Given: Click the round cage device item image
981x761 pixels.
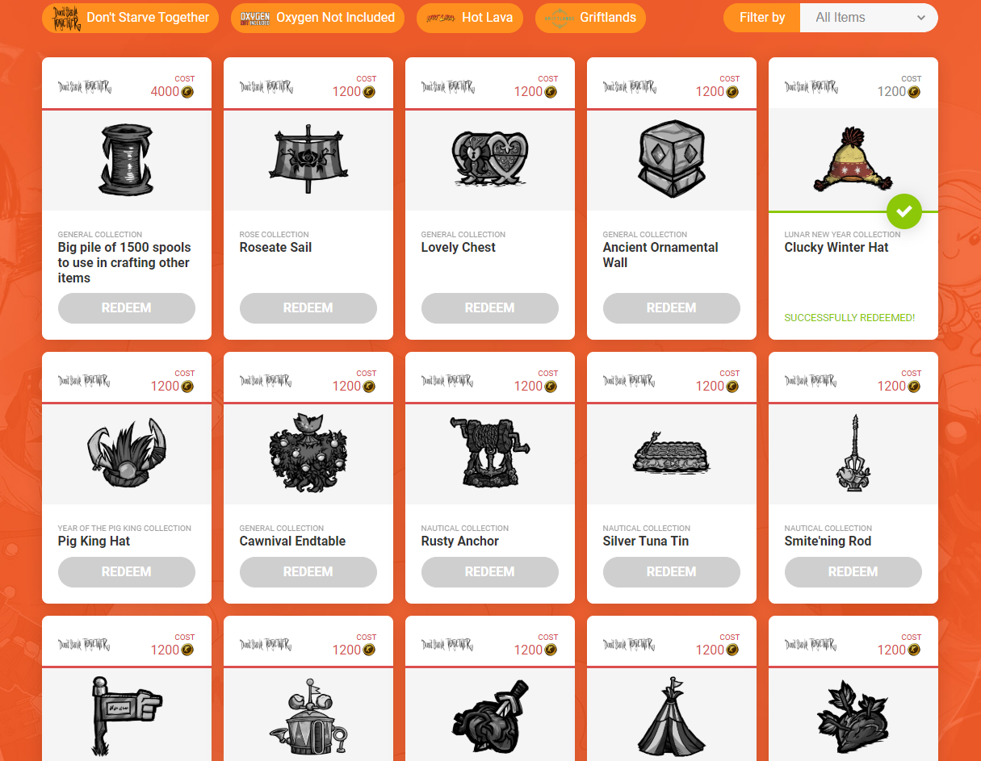Looking at the screenshot, I should (310, 717).
